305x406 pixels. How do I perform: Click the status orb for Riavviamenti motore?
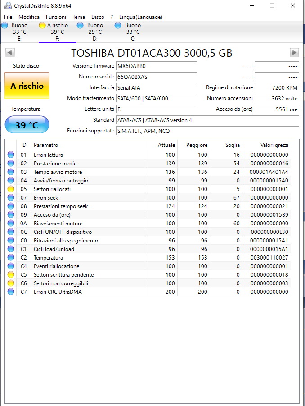pos(11,223)
